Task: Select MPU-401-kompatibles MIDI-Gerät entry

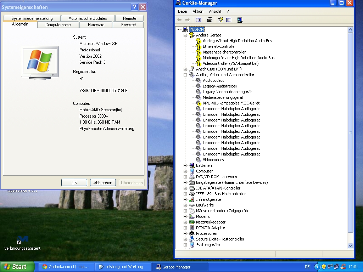Action: pos(231,103)
